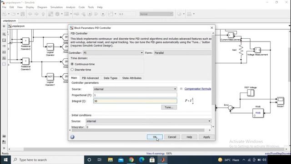Expand the palette with double-chevron icon

4,148
